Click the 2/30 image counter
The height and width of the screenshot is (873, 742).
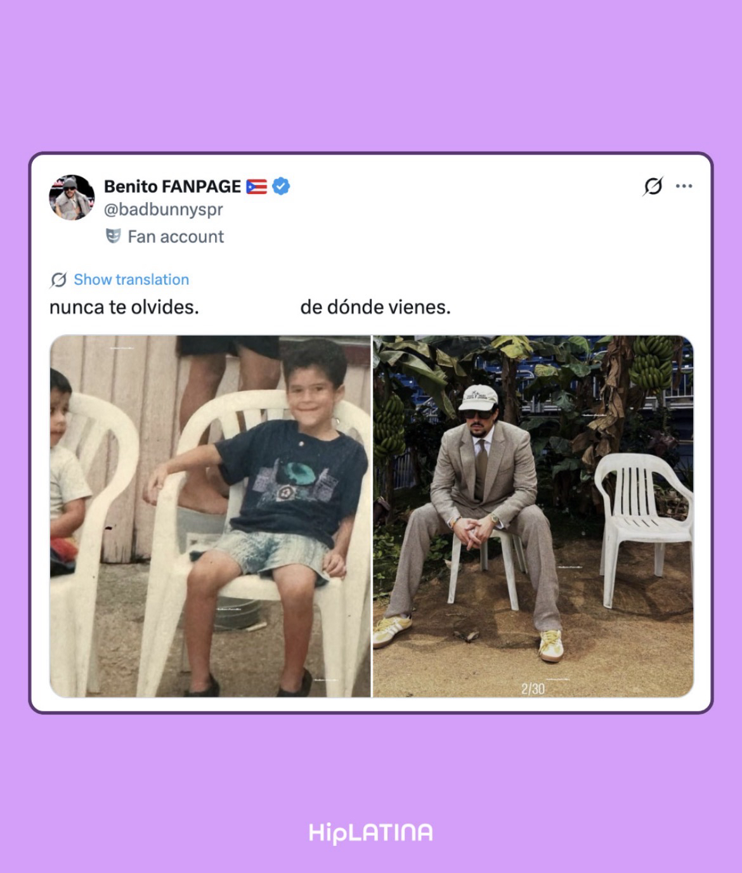click(533, 689)
